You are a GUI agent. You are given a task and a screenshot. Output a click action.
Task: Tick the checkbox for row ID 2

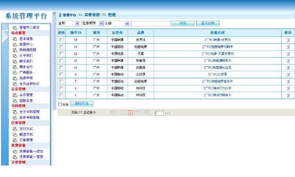61,88
